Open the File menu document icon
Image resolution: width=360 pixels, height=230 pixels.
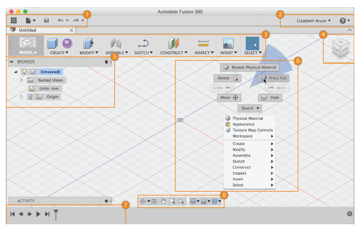(28, 21)
